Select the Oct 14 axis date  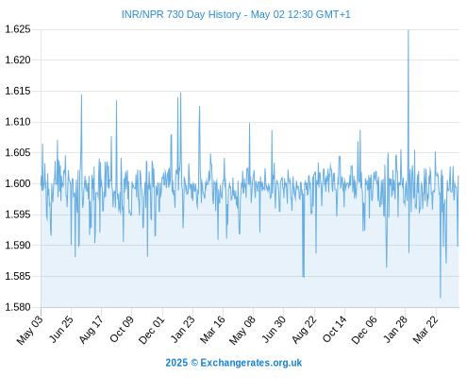[x=334, y=329]
